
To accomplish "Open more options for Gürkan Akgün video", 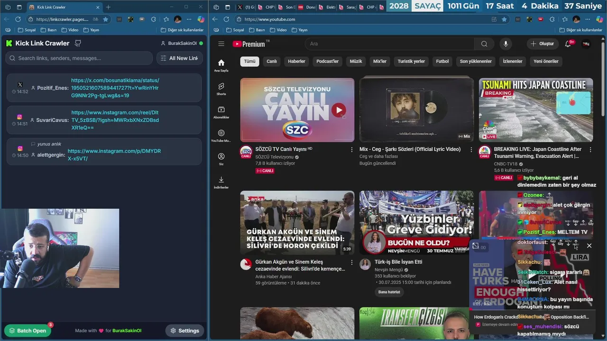I will point(351,262).
